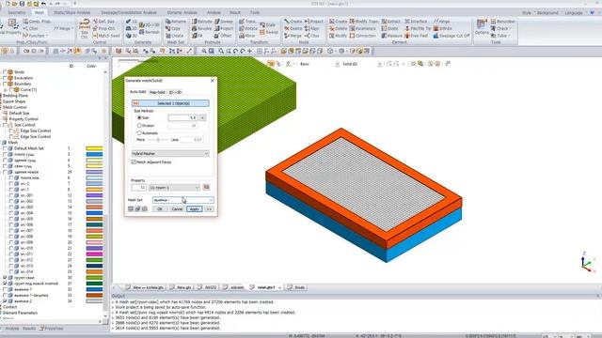Viewport: 602px width, 338px height.
Task: Adjust the More/Less mesh density slider
Action: coord(158,140)
